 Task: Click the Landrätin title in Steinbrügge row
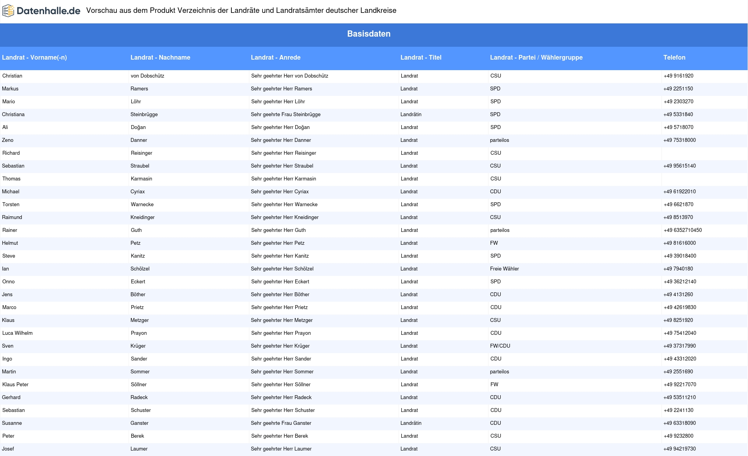pyautogui.click(x=411, y=115)
